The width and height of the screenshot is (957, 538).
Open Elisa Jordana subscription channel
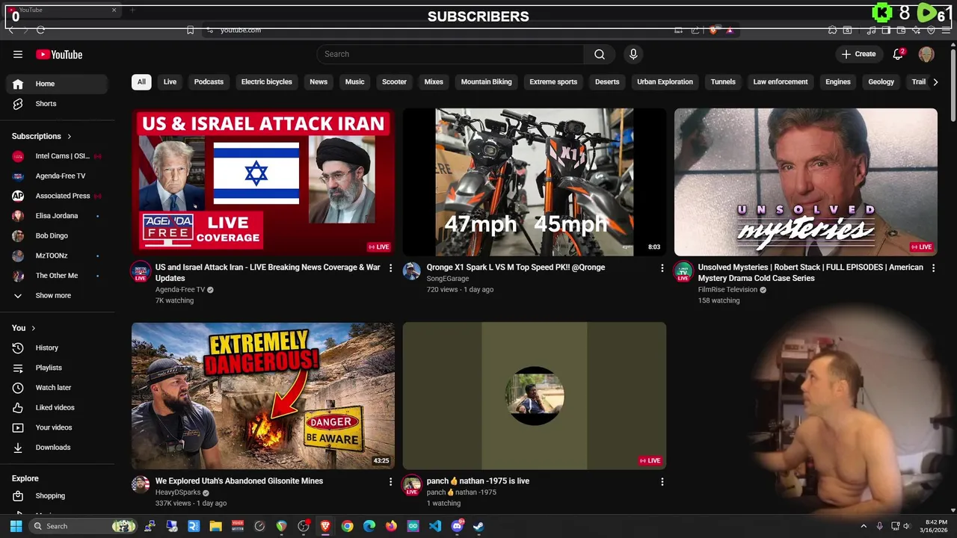tap(58, 216)
